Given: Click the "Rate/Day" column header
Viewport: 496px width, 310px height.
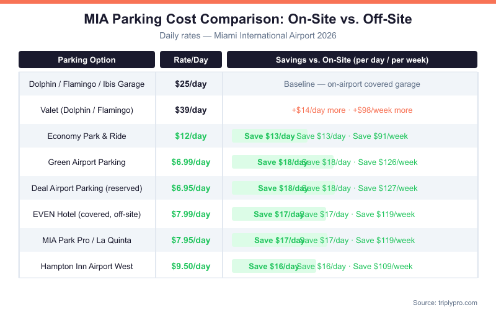Looking at the screenshot, I should pos(191,60).
